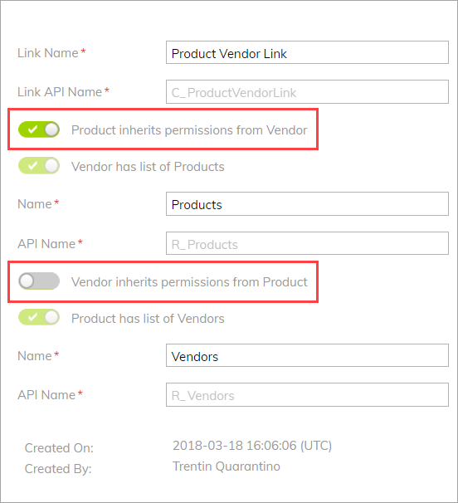Screen dimensions: 458x503
Task: Turn off Vendor has list of Products switch
Action: point(39,166)
